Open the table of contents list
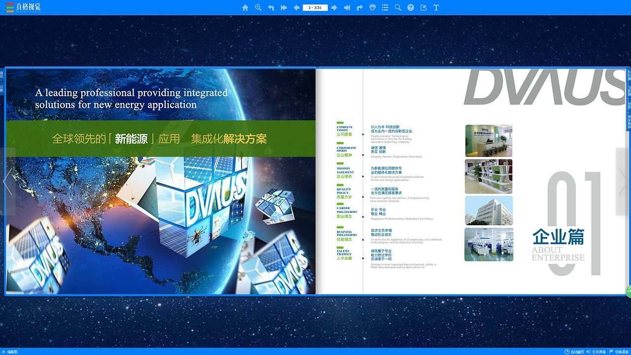The height and width of the screenshot is (355, 631). pos(385,7)
